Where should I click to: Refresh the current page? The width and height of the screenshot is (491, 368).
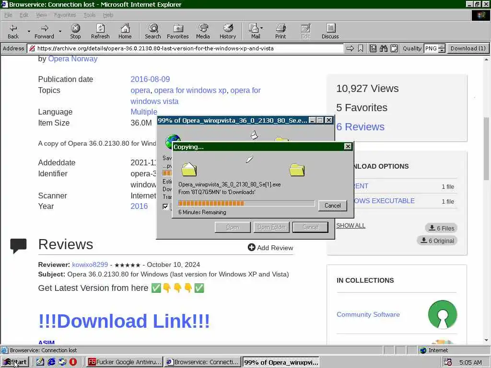coord(100,31)
